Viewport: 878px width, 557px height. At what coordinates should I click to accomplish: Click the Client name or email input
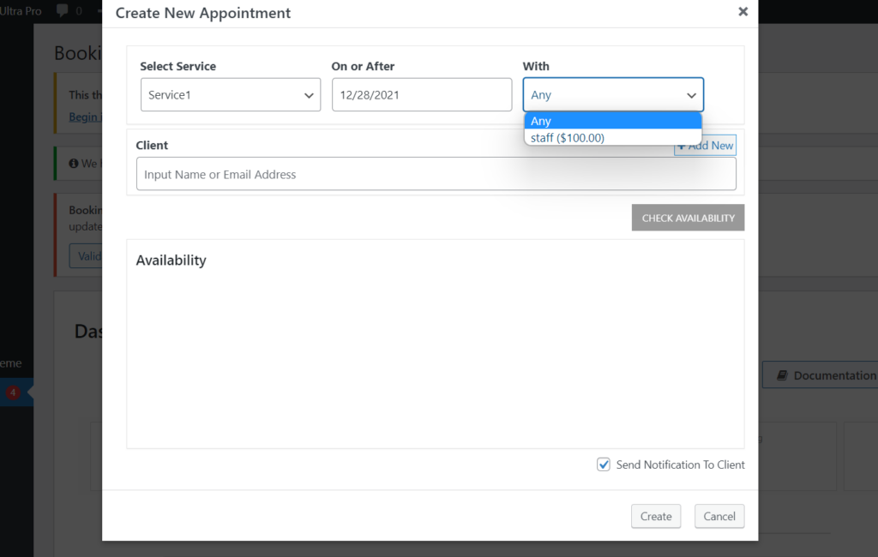coord(436,174)
